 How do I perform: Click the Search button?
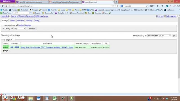(x=32, y=29)
